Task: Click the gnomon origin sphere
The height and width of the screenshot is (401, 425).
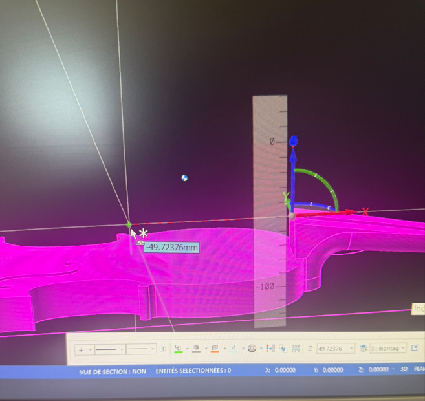Action: pos(293,215)
